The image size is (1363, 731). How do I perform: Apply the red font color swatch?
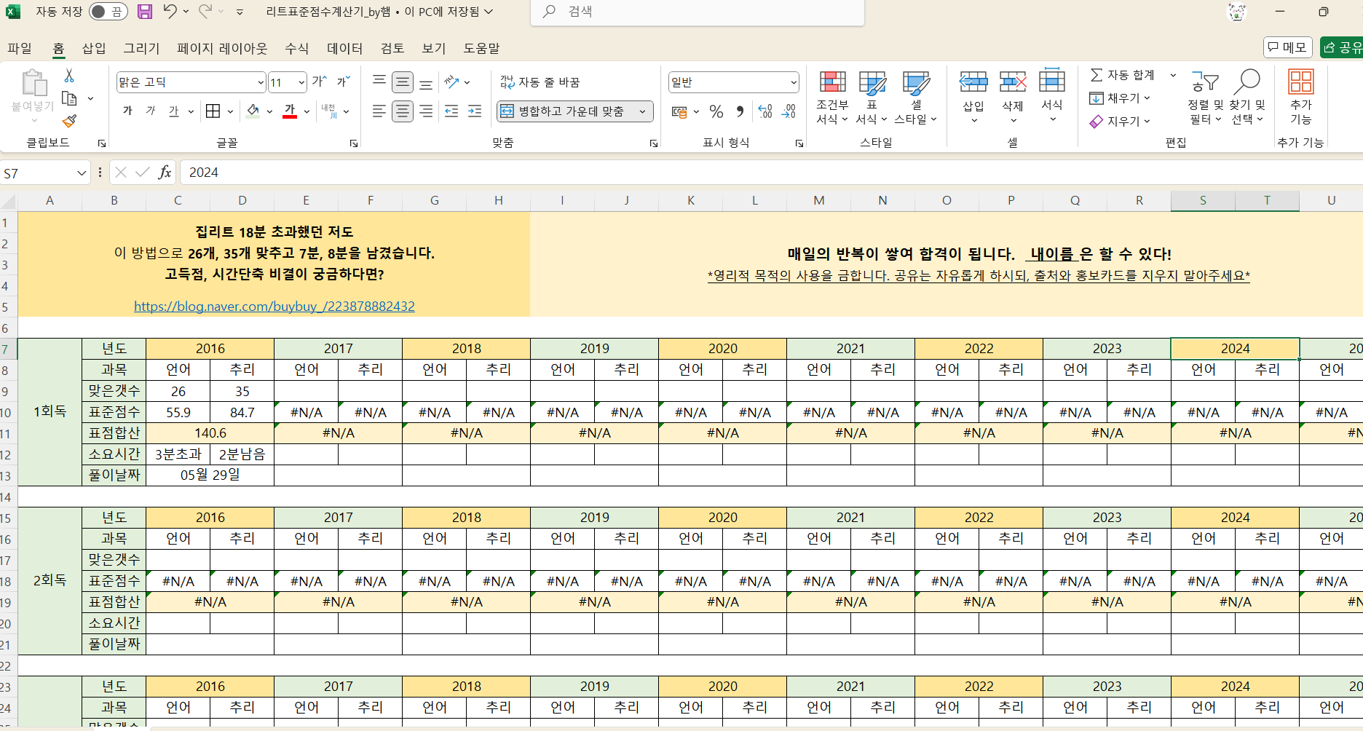coord(290,111)
